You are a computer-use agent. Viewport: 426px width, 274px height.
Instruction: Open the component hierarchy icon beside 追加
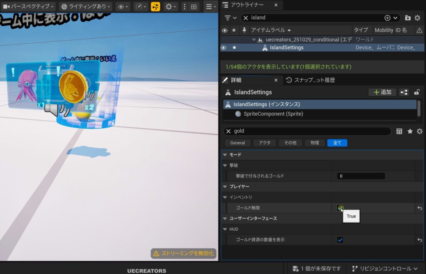[403, 92]
